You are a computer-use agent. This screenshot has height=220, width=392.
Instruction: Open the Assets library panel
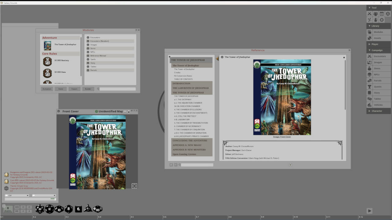coord(378,38)
